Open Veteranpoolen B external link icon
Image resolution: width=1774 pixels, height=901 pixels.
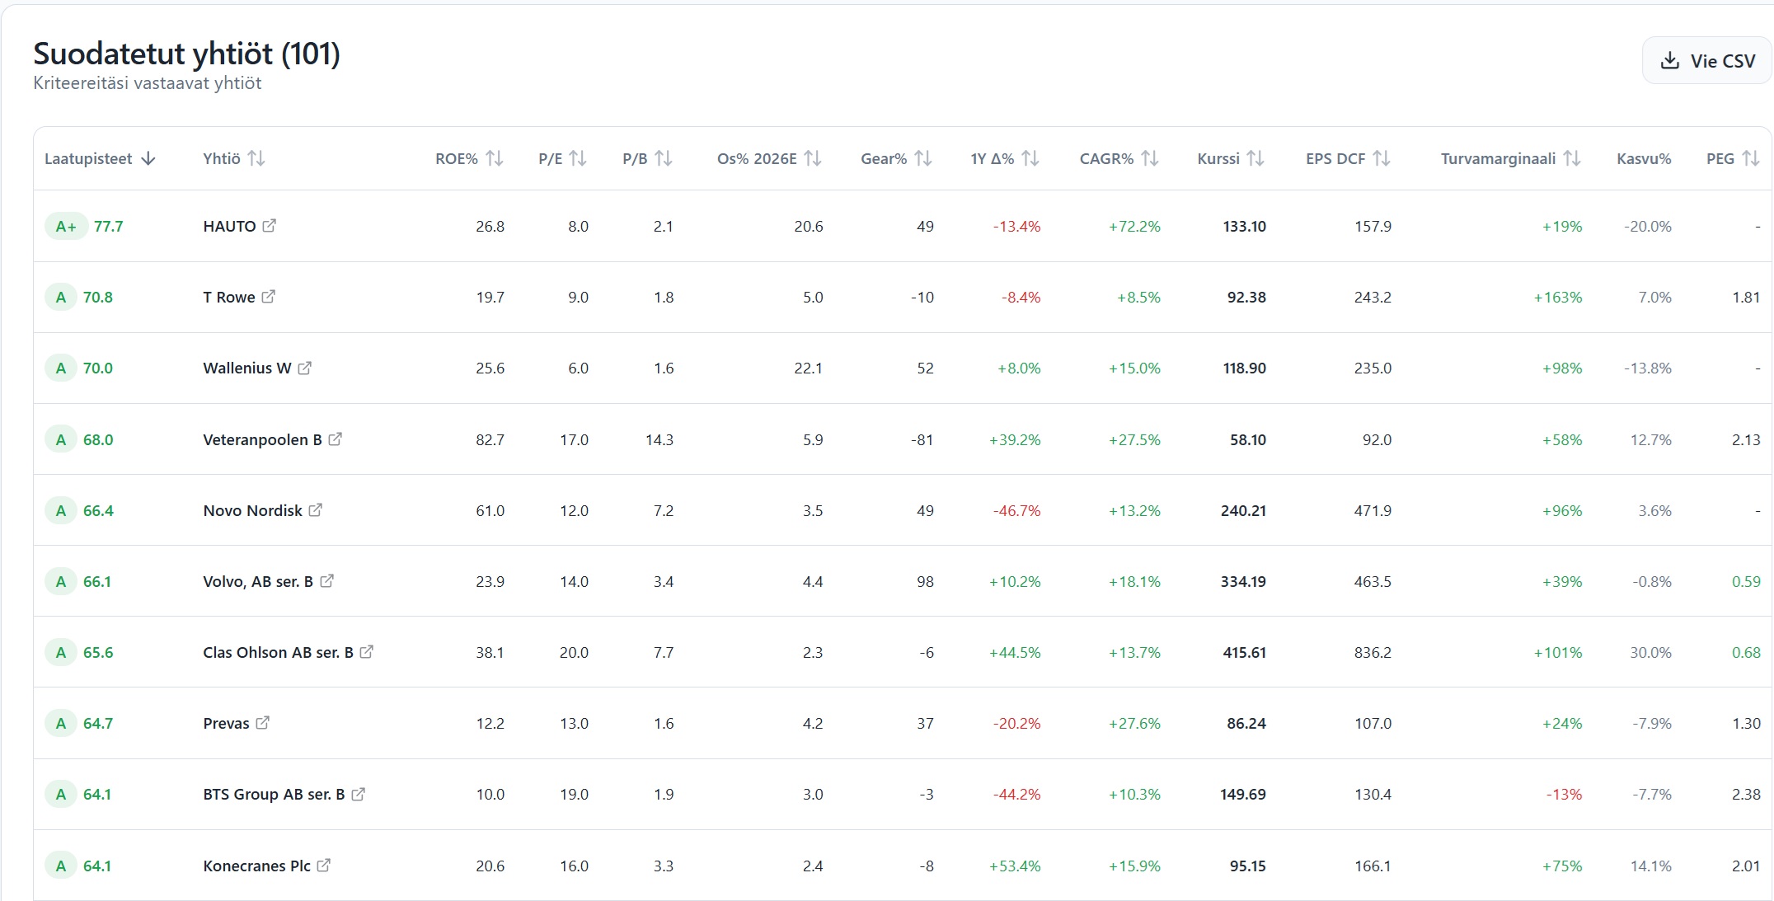pyautogui.click(x=335, y=439)
